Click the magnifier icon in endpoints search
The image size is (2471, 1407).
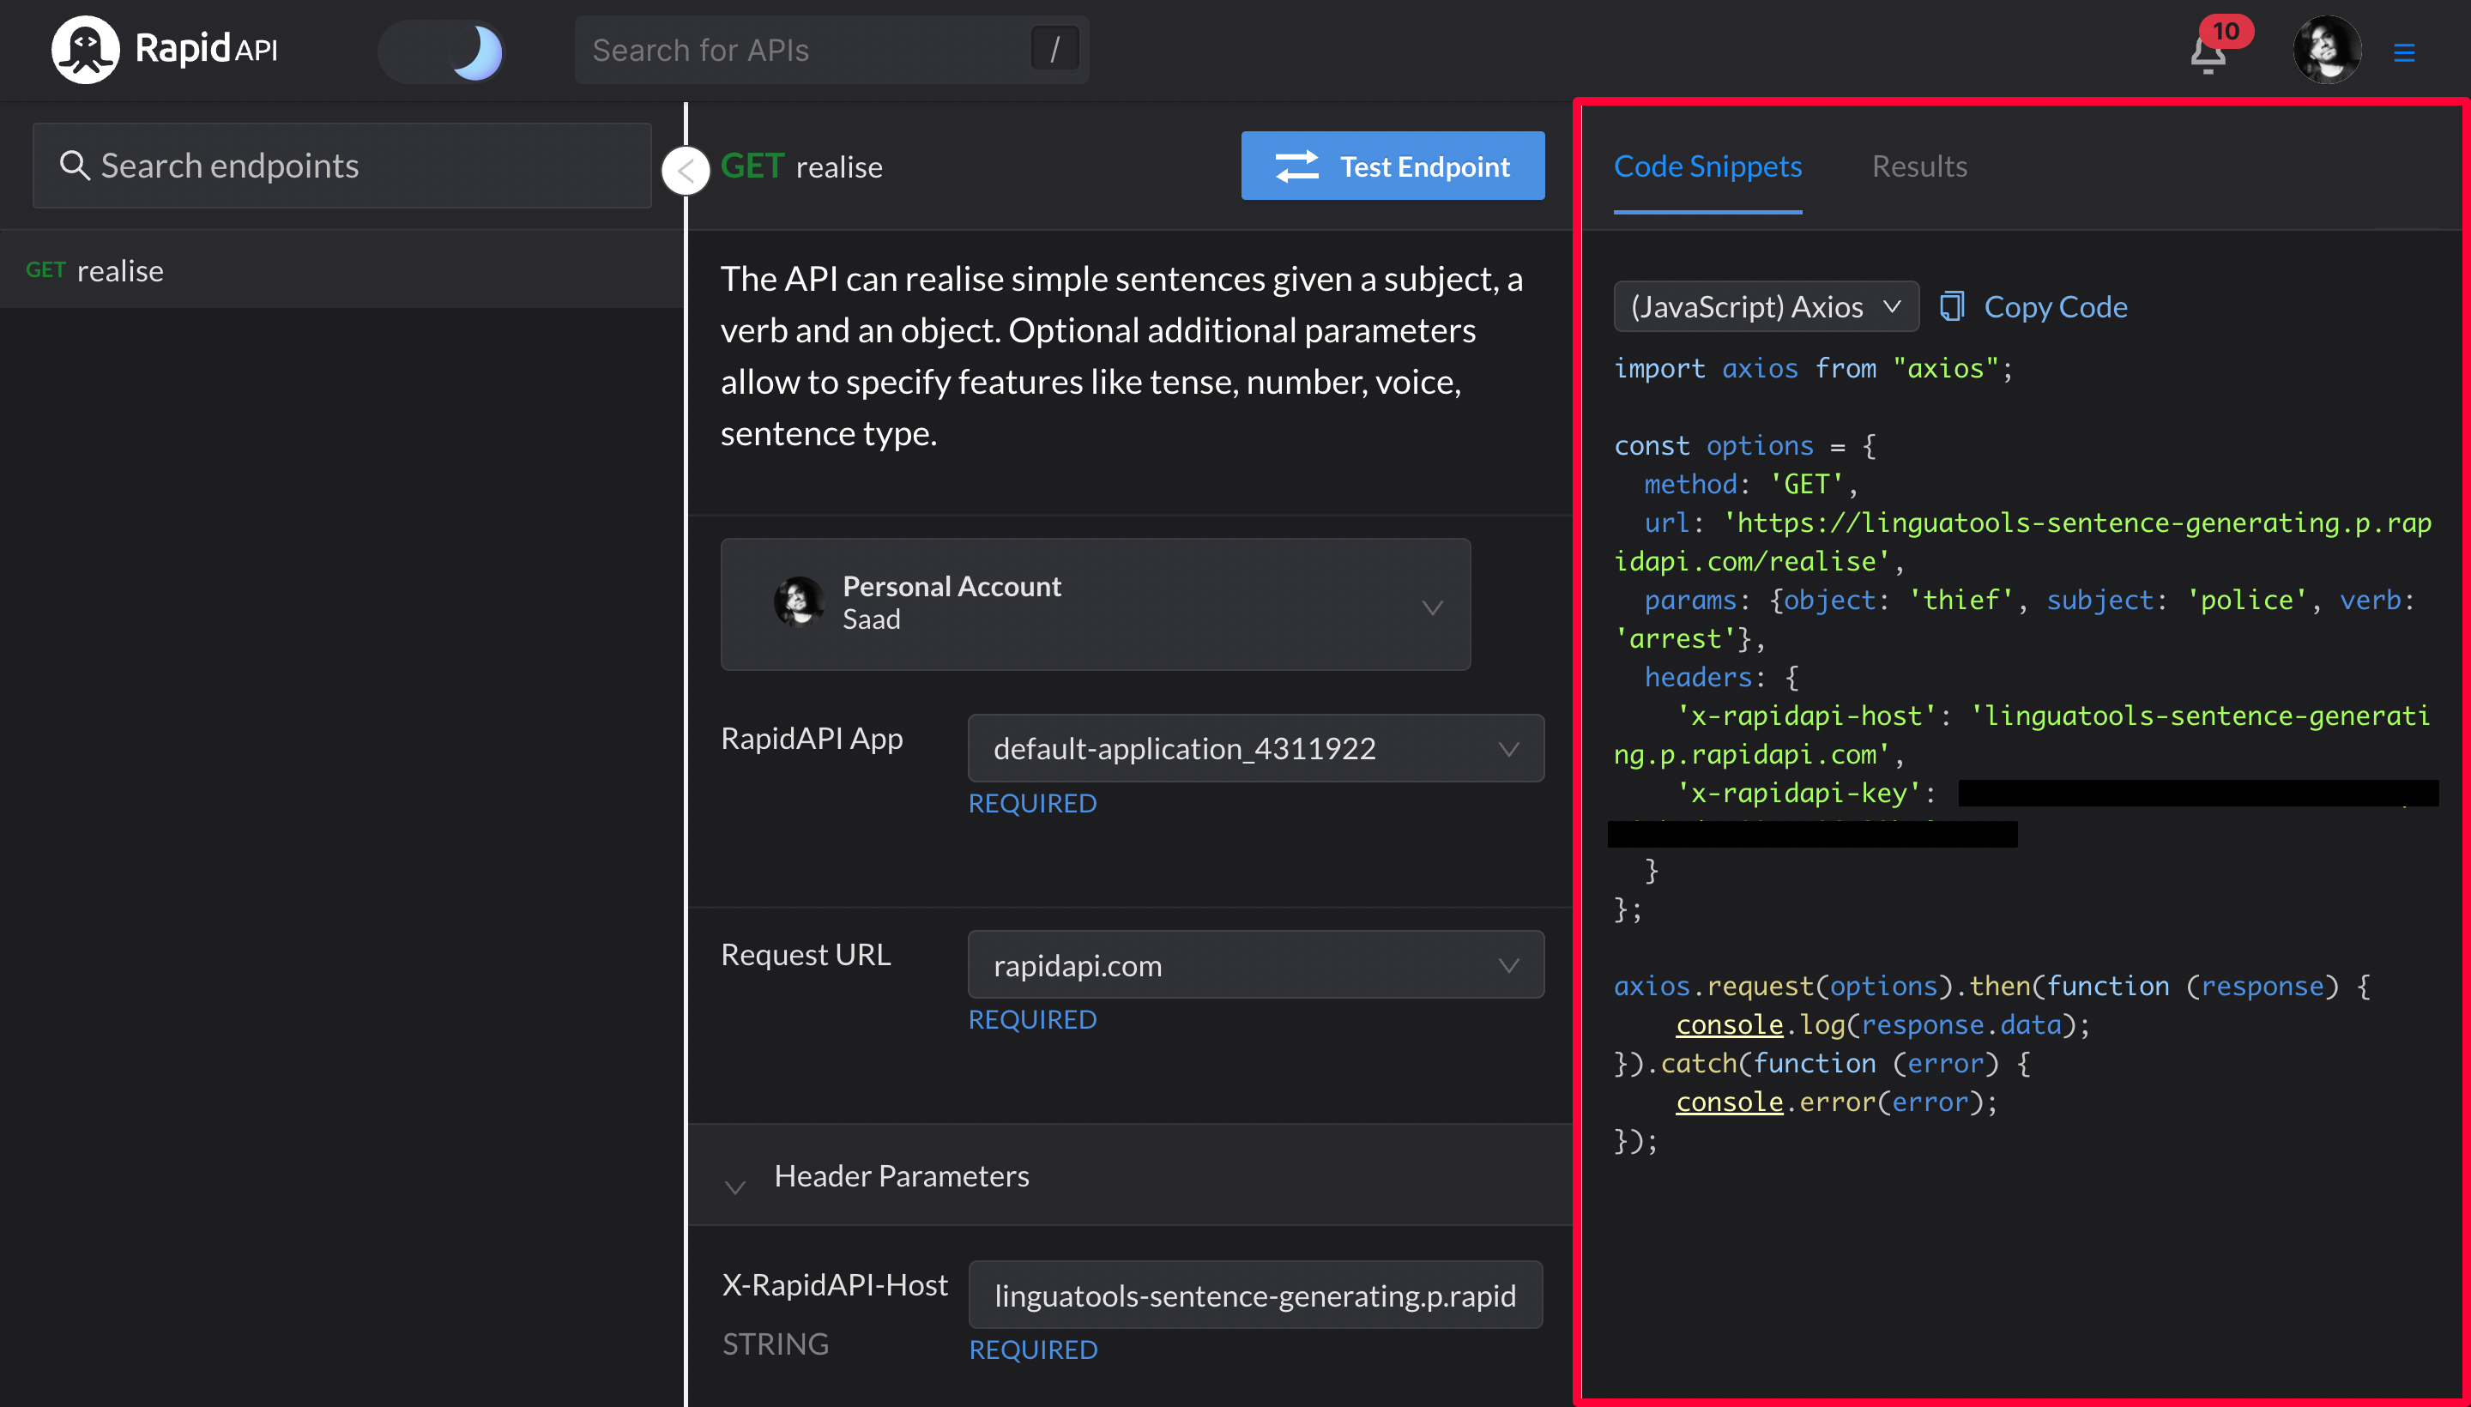[75, 166]
